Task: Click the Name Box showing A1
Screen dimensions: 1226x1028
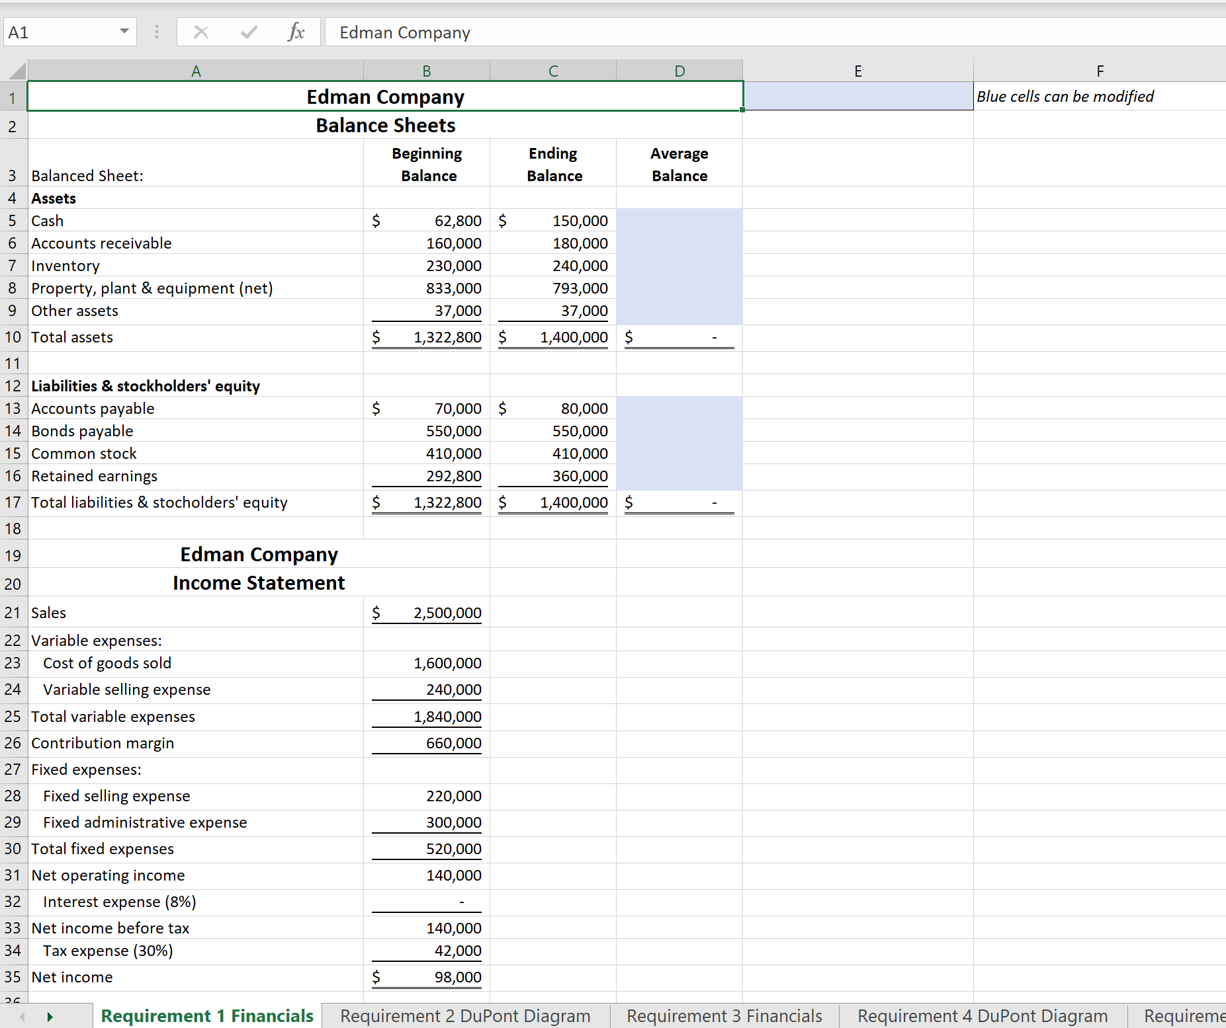Action: 60,32
